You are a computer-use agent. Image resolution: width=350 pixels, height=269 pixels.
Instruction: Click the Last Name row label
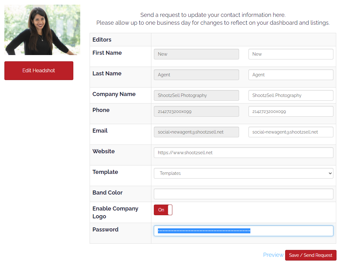pyautogui.click(x=107, y=73)
